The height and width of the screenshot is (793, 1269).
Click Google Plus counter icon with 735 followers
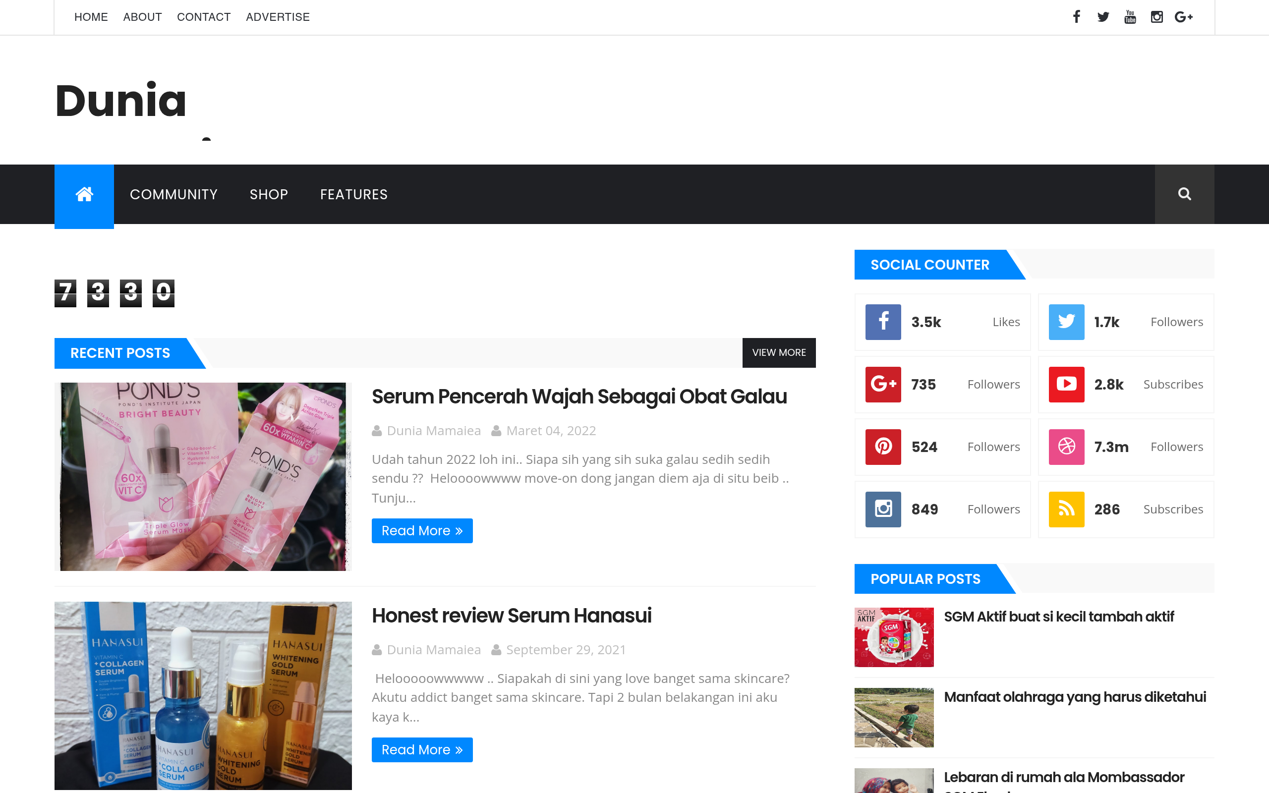pyautogui.click(x=883, y=384)
